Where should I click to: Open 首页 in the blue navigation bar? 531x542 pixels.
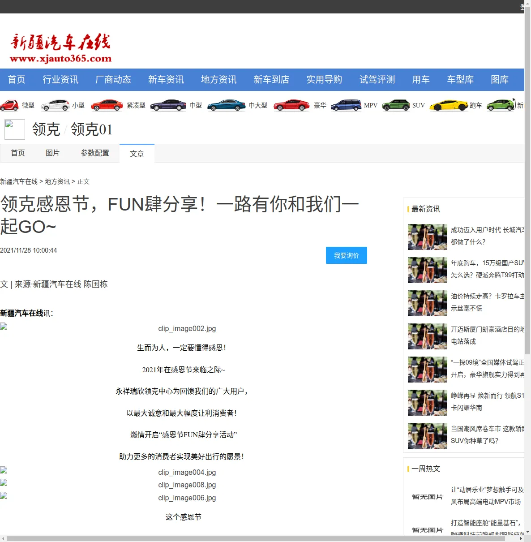coord(17,80)
